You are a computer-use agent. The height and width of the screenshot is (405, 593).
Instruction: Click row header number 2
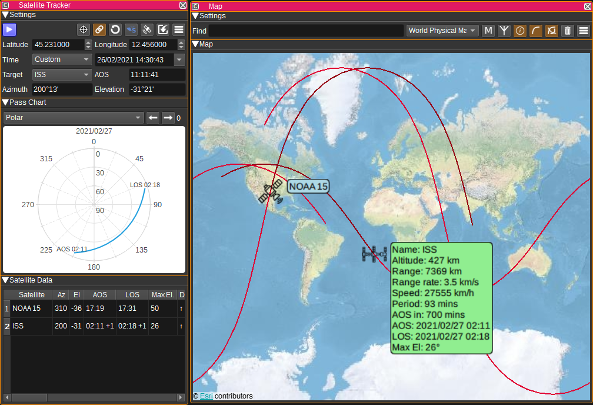click(x=7, y=326)
